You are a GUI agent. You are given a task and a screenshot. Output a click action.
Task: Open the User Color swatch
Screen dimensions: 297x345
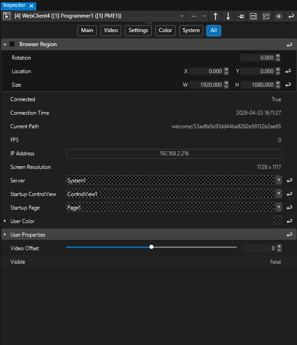[278, 220]
